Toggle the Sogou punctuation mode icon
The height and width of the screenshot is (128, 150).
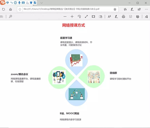pos(11,3)
